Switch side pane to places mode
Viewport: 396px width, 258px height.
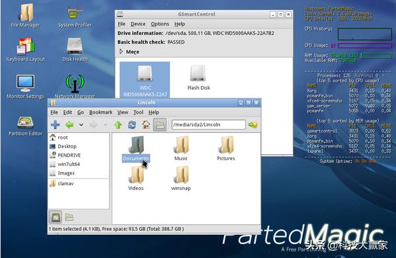56,217
